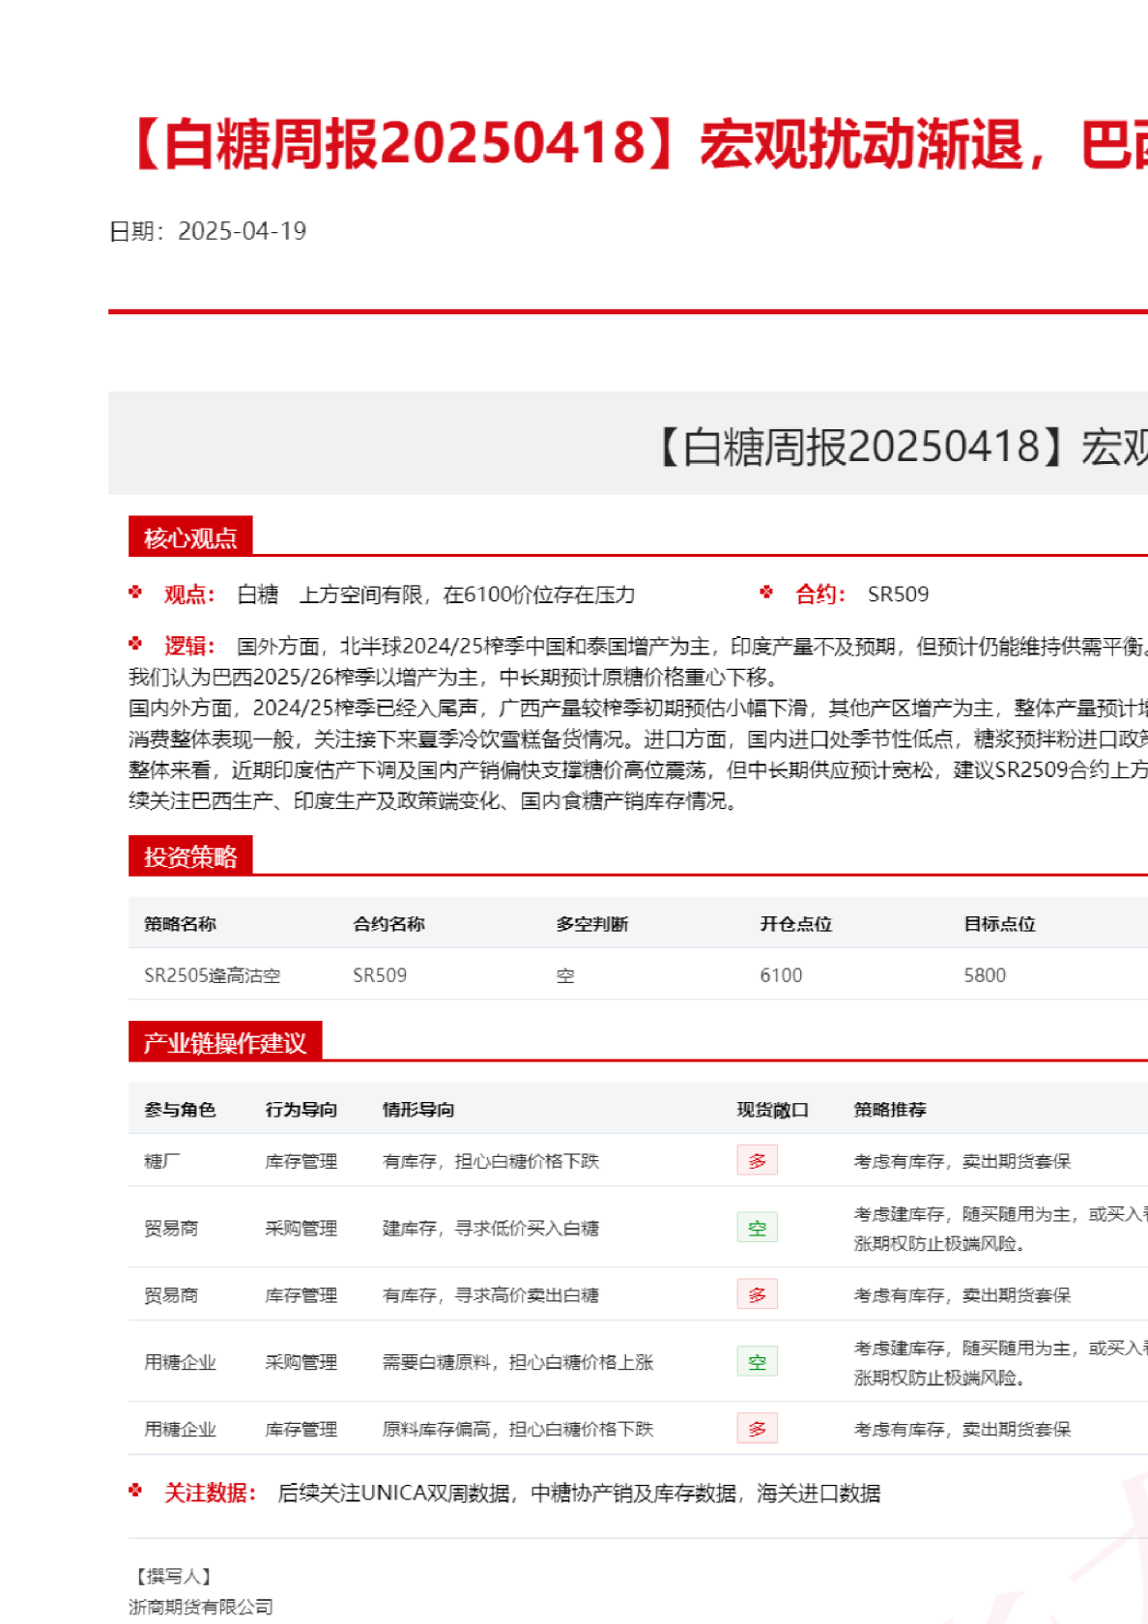Click the red bullet icon before 关注数据
Viewport: 1148px width, 1624px height.
[135, 1492]
